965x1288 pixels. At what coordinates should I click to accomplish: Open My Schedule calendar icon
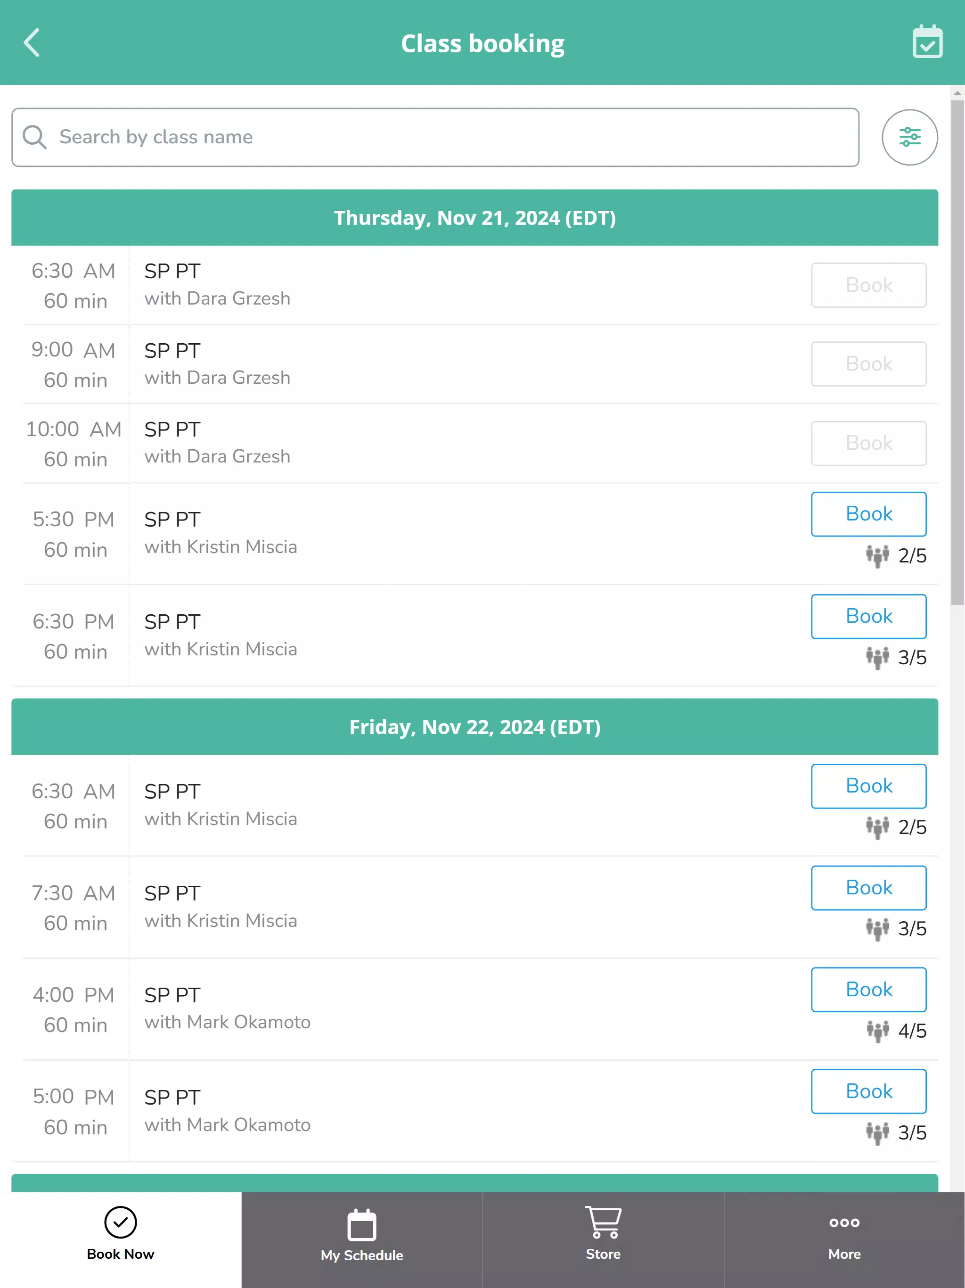click(x=361, y=1224)
